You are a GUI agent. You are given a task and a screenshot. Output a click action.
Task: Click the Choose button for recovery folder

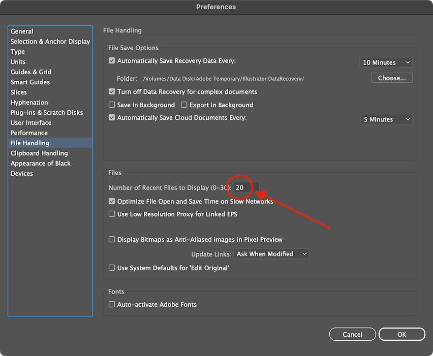(391, 78)
